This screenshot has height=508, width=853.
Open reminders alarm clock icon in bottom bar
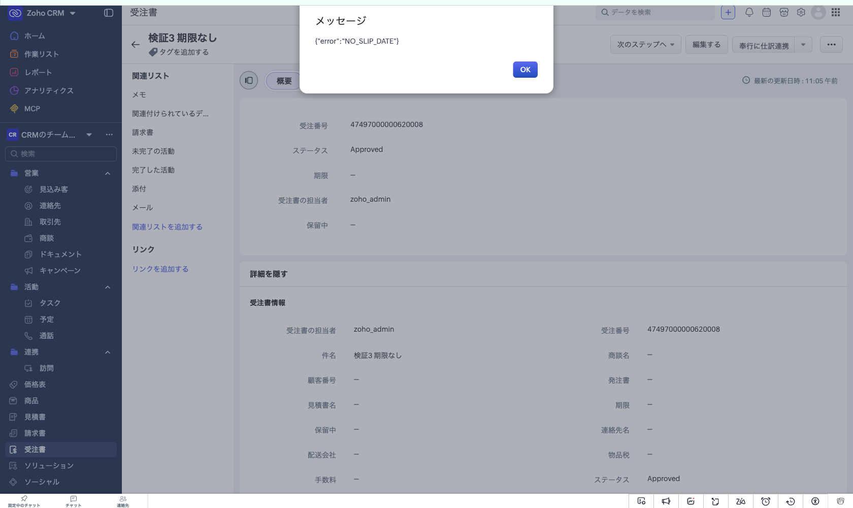(766, 501)
